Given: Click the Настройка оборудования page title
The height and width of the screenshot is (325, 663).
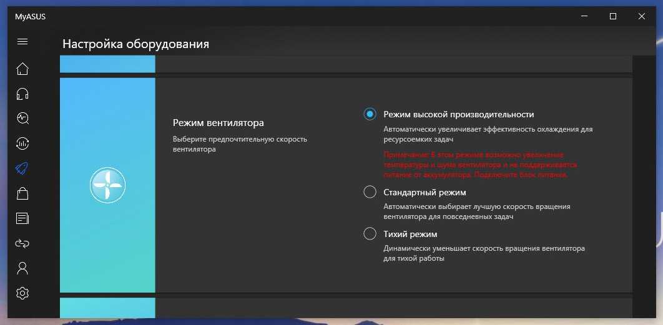Looking at the screenshot, I should [135, 44].
